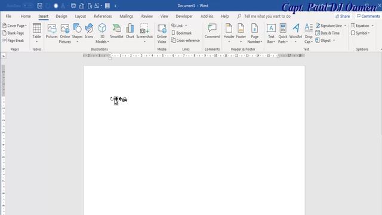The width and height of the screenshot is (382, 215).
Task: Switch to the Design tab
Action: 61,16
